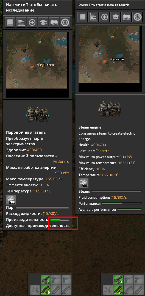145x296 pixels.
Task: Open the trains locomotive icon in the Russian panel
Action: (54, 23)
